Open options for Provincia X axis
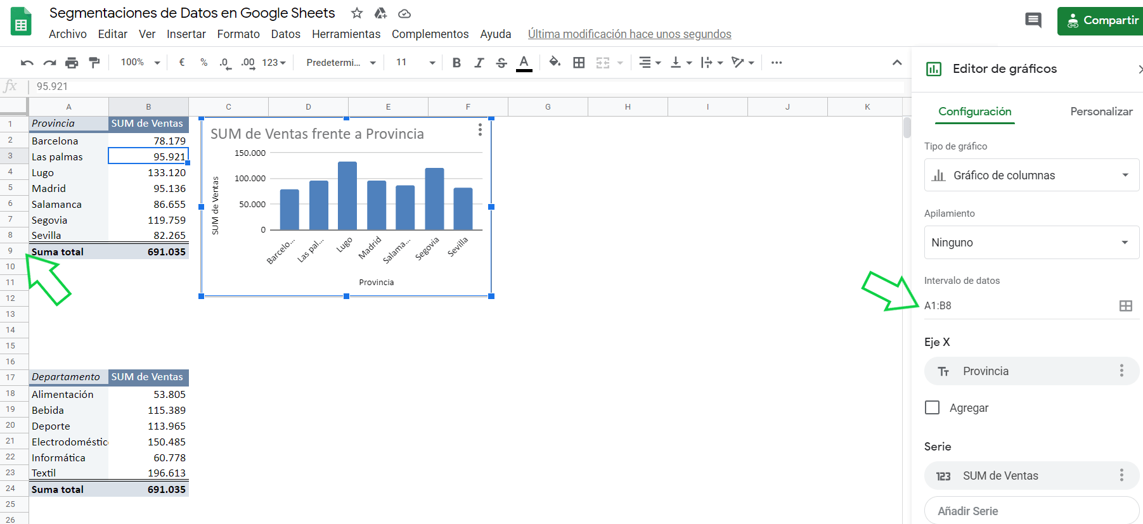The image size is (1143, 524). (1121, 371)
